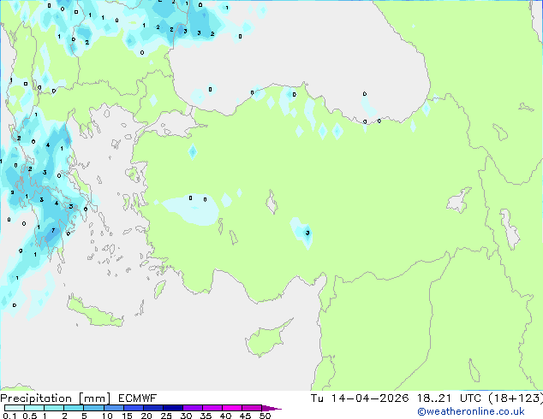Viewport: 543px width, 419px height.
Task: Click the precipitation value '7' over Greece
Action: pos(53,230)
